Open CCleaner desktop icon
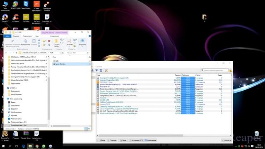Image resolution: width=265 pixels, height=149 pixels. (x=16, y=18)
